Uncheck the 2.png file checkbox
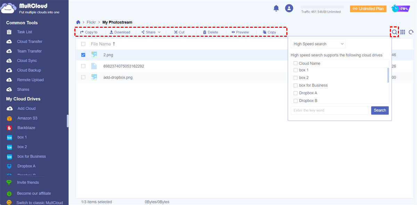 (83, 55)
